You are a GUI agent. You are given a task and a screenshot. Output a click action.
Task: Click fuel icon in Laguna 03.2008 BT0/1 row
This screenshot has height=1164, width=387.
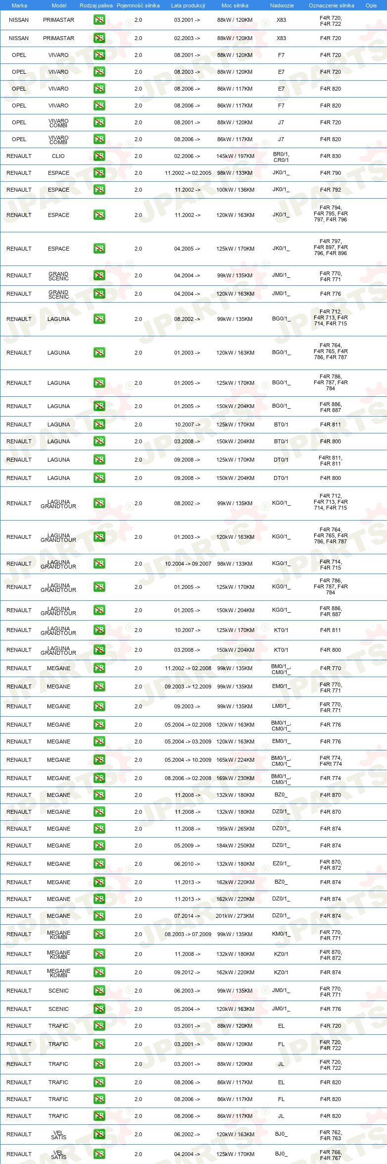coord(99,441)
